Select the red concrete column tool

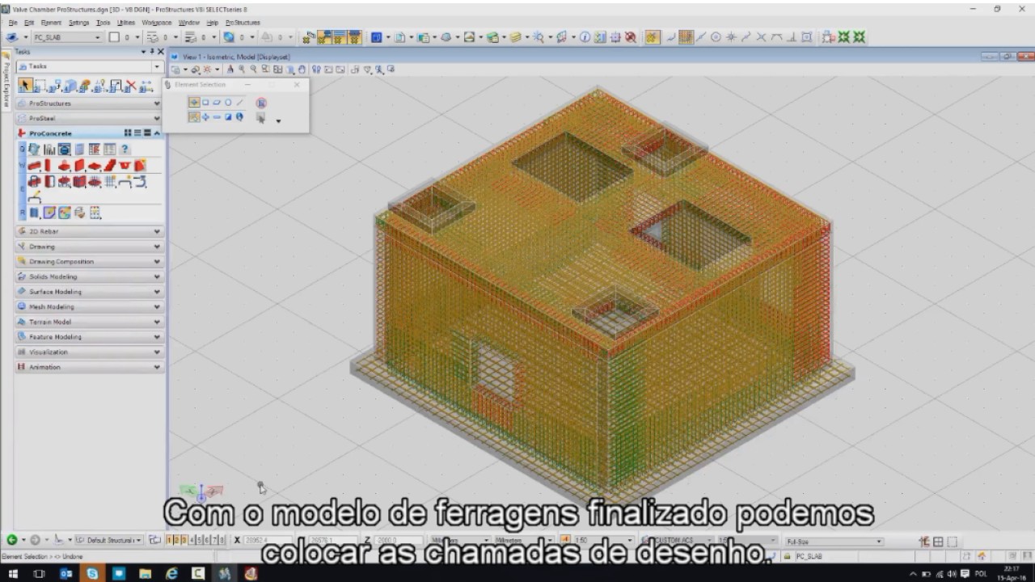tap(48, 165)
